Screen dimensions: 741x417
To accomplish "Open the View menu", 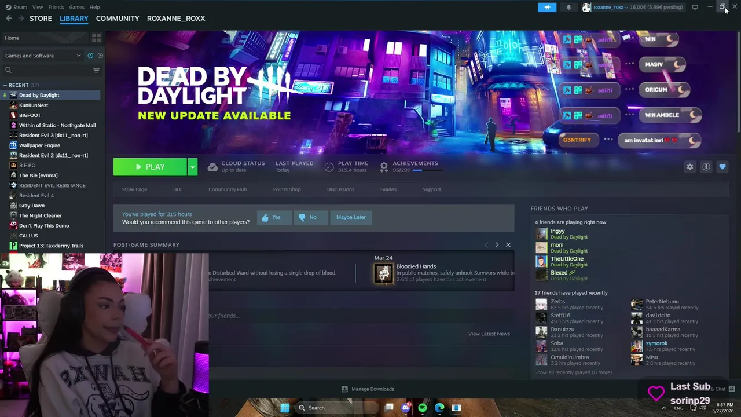I will pyautogui.click(x=38, y=7).
